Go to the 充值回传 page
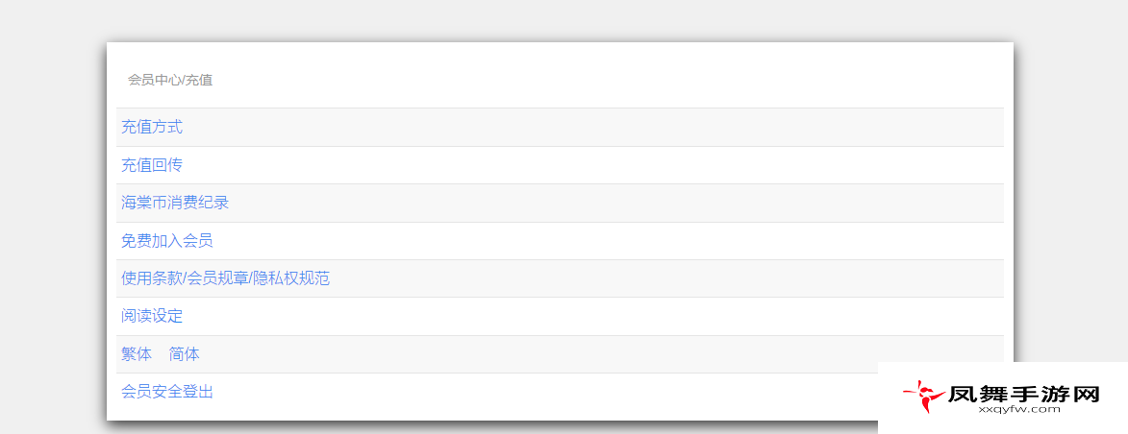 pyautogui.click(x=152, y=165)
